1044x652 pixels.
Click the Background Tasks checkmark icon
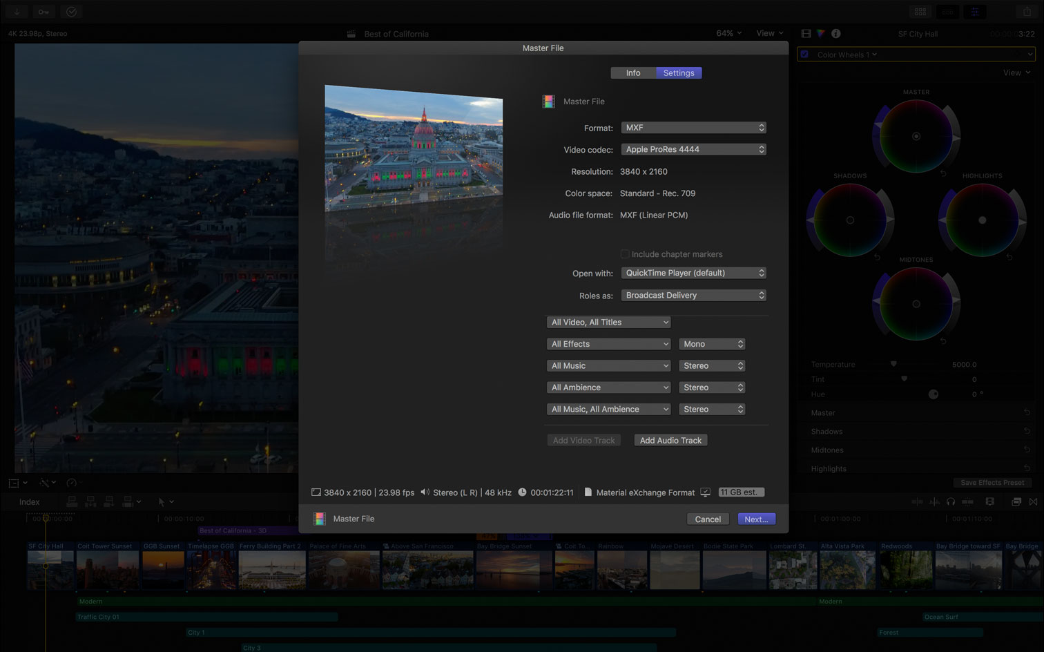click(71, 12)
